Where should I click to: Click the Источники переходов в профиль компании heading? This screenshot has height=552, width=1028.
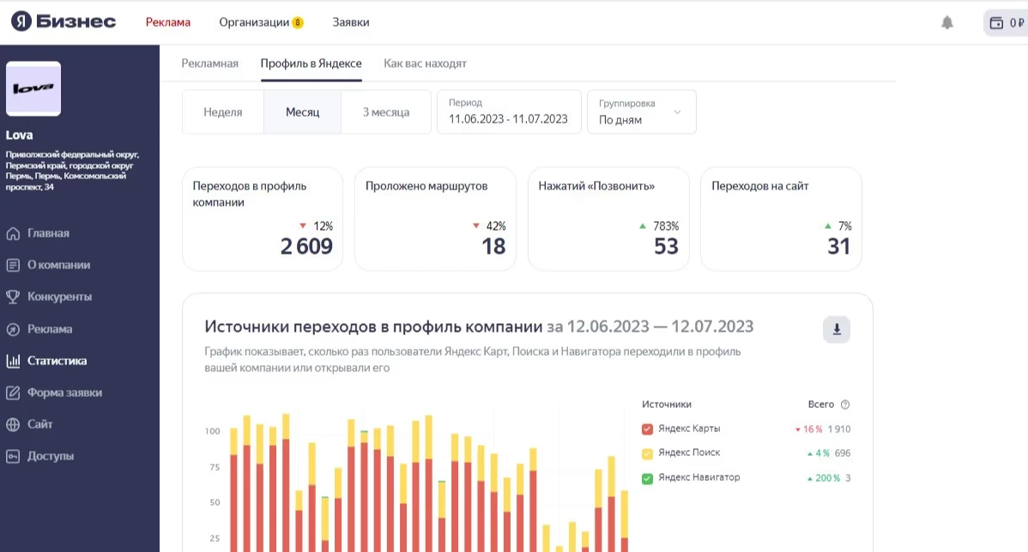tap(373, 327)
